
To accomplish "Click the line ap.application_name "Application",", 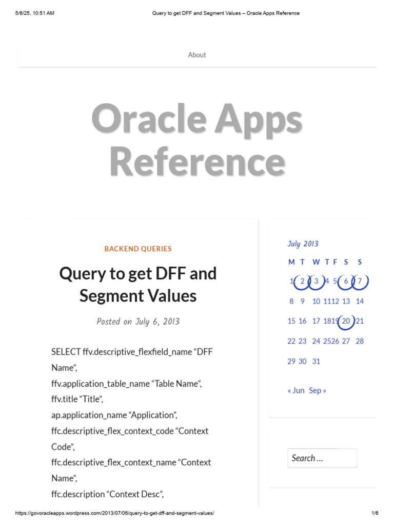I will [114, 415].
